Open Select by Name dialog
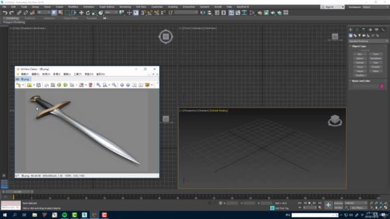 pyautogui.click(x=60, y=13)
